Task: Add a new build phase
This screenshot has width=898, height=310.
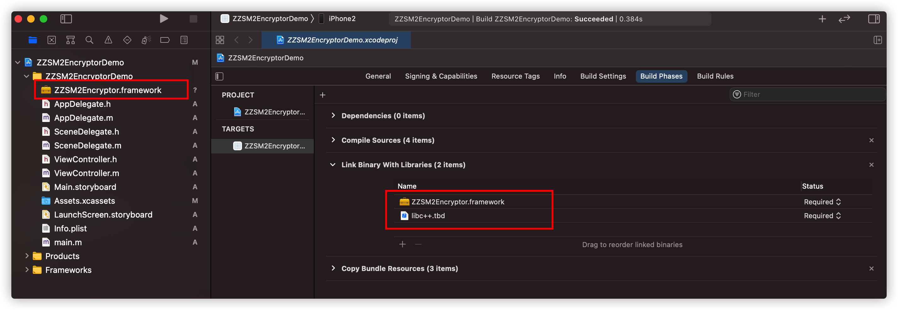Action: pos(323,95)
